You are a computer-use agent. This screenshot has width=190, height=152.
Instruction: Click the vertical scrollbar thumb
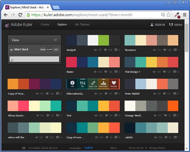click(187, 38)
